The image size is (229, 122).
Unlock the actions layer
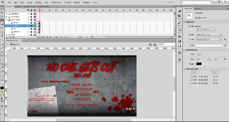pos(31,32)
